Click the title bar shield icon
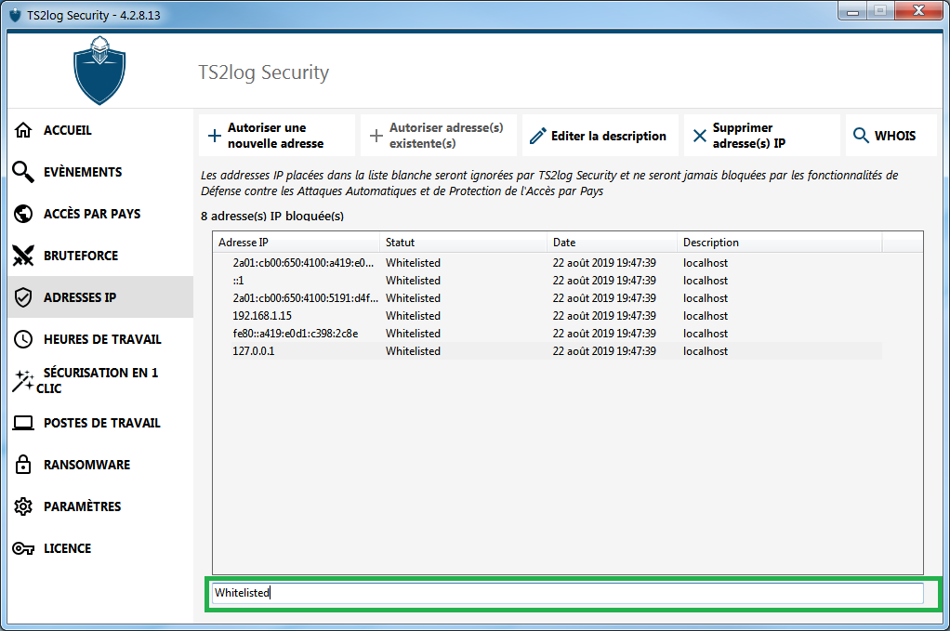This screenshot has width=950, height=631. click(x=15, y=15)
